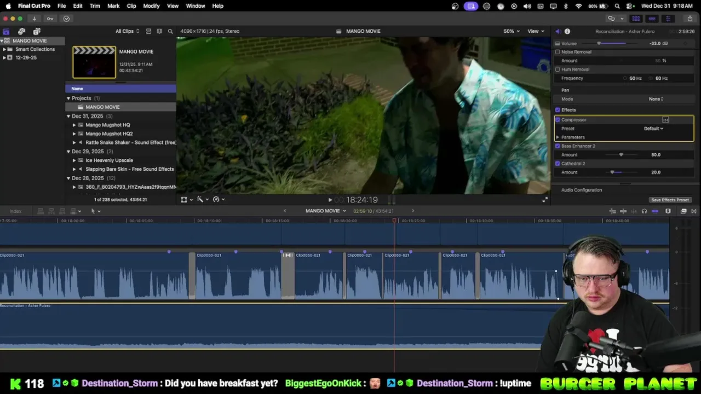
Task: Open the Trim menu
Action: [95, 6]
